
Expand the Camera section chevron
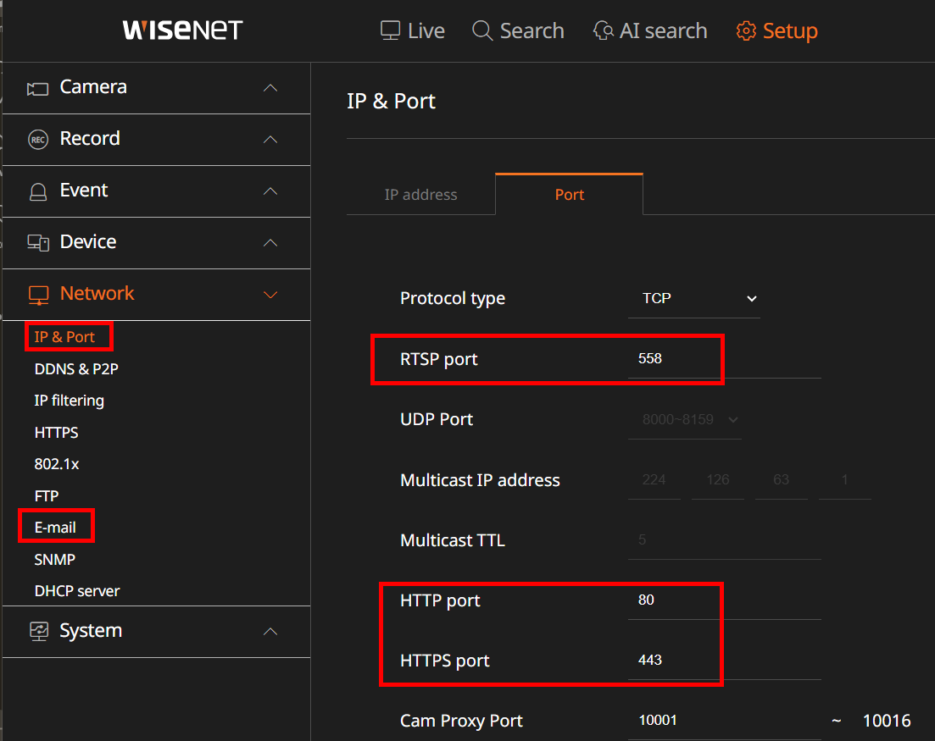coord(270,88)
